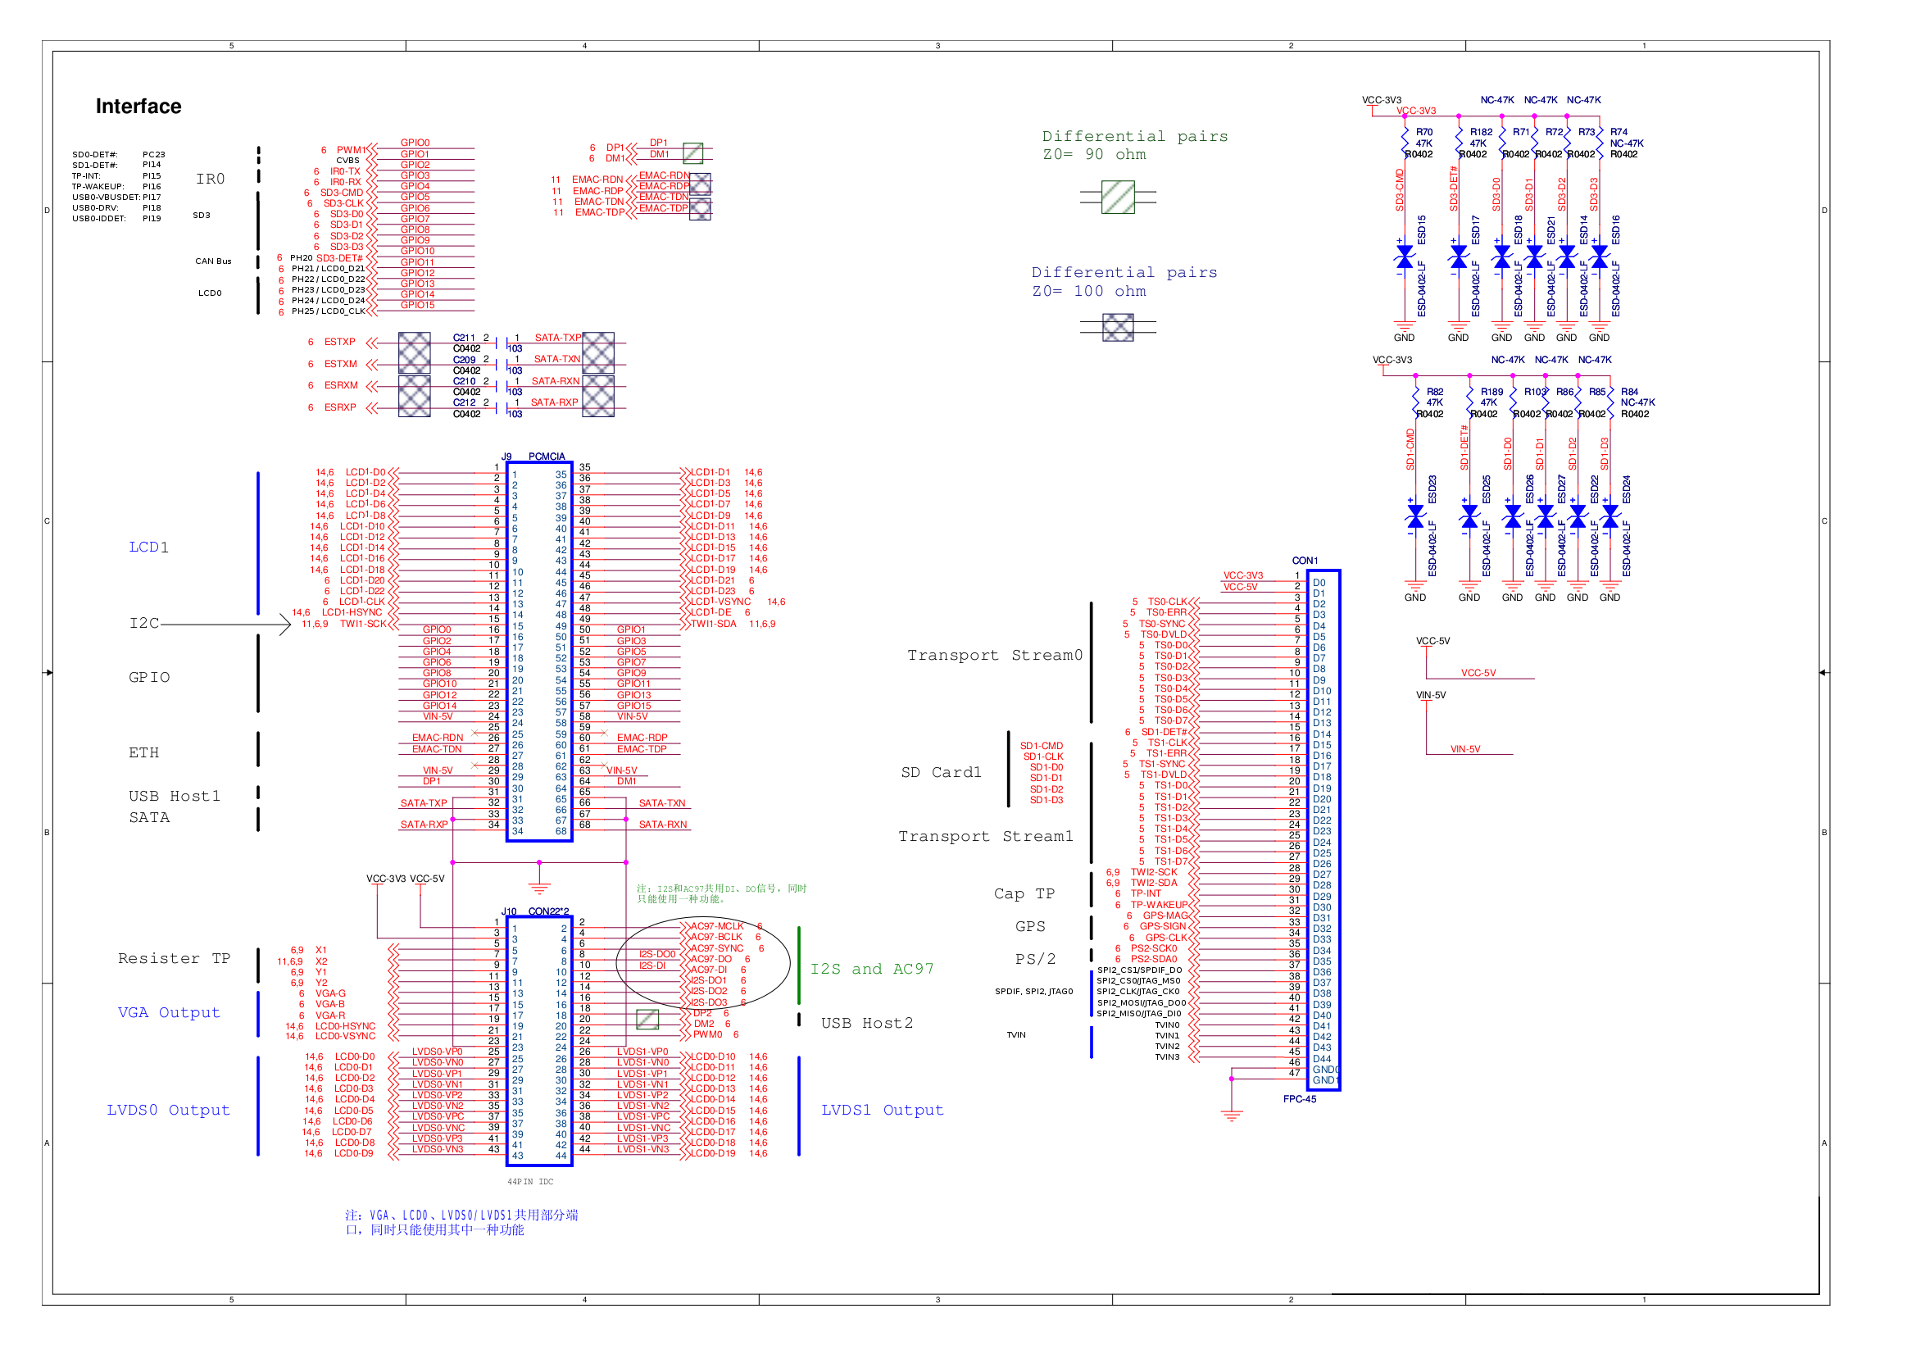Click the LVDS0 Output section label
The width and height of the screenshot is (1916, 1354).
click(168, 1111)
